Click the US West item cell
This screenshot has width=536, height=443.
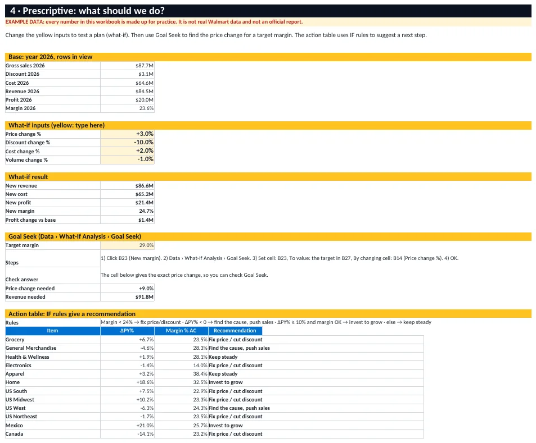click(x=53, y=408)
